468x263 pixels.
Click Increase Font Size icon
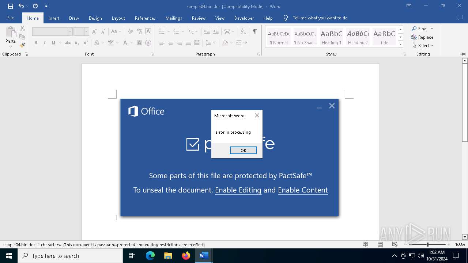(95, 31)
